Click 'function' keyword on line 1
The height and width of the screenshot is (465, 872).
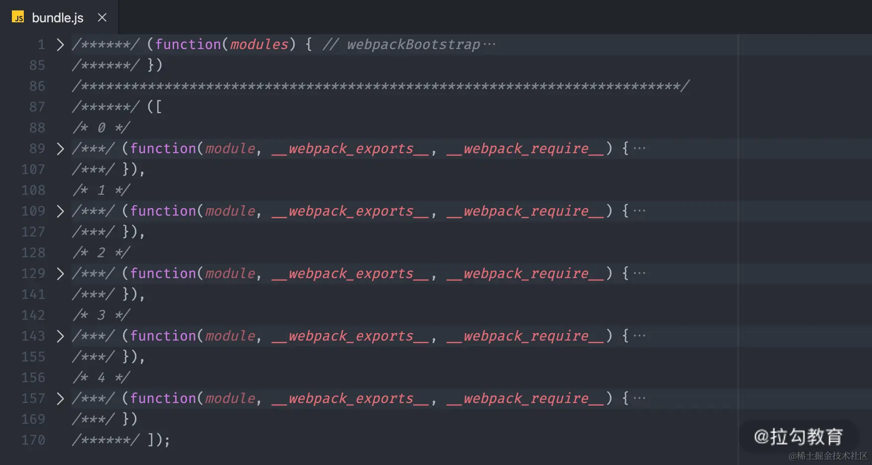click(188, 45)
